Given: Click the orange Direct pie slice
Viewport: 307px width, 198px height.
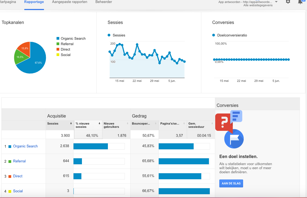Looking at the screenshot, I should (25, 48).
